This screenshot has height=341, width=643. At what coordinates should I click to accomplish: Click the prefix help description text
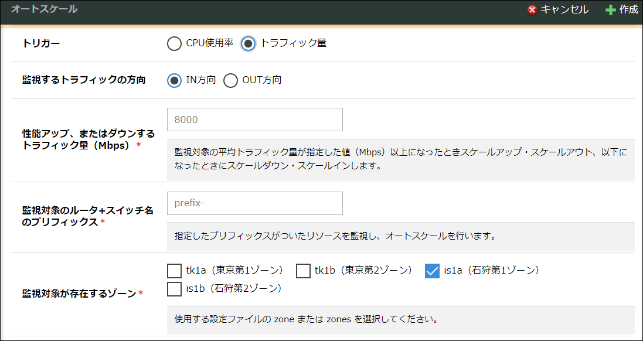335,237
